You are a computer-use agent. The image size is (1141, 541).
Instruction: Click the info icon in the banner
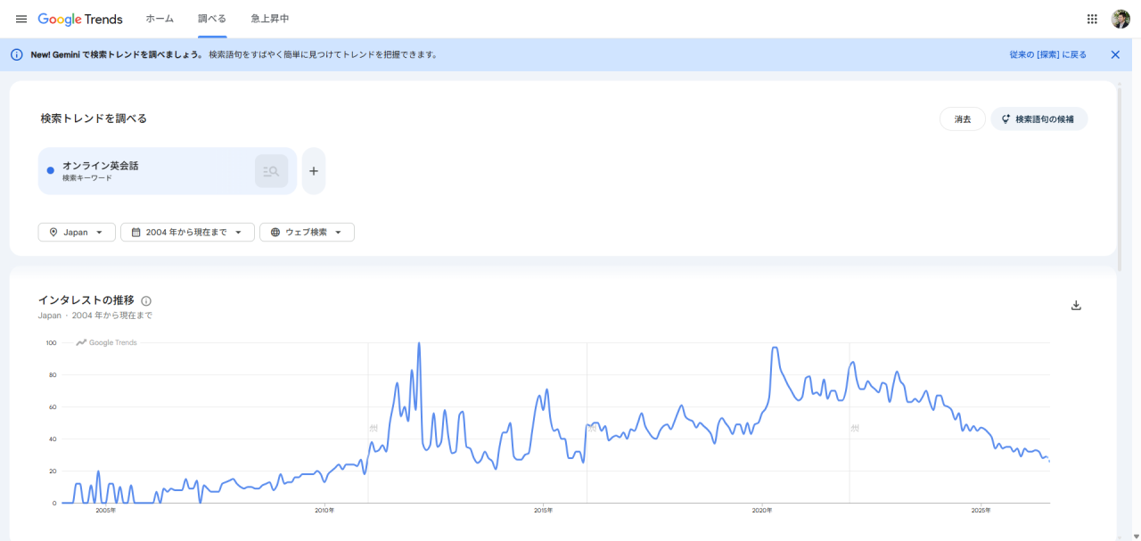(x=16, y=54)
